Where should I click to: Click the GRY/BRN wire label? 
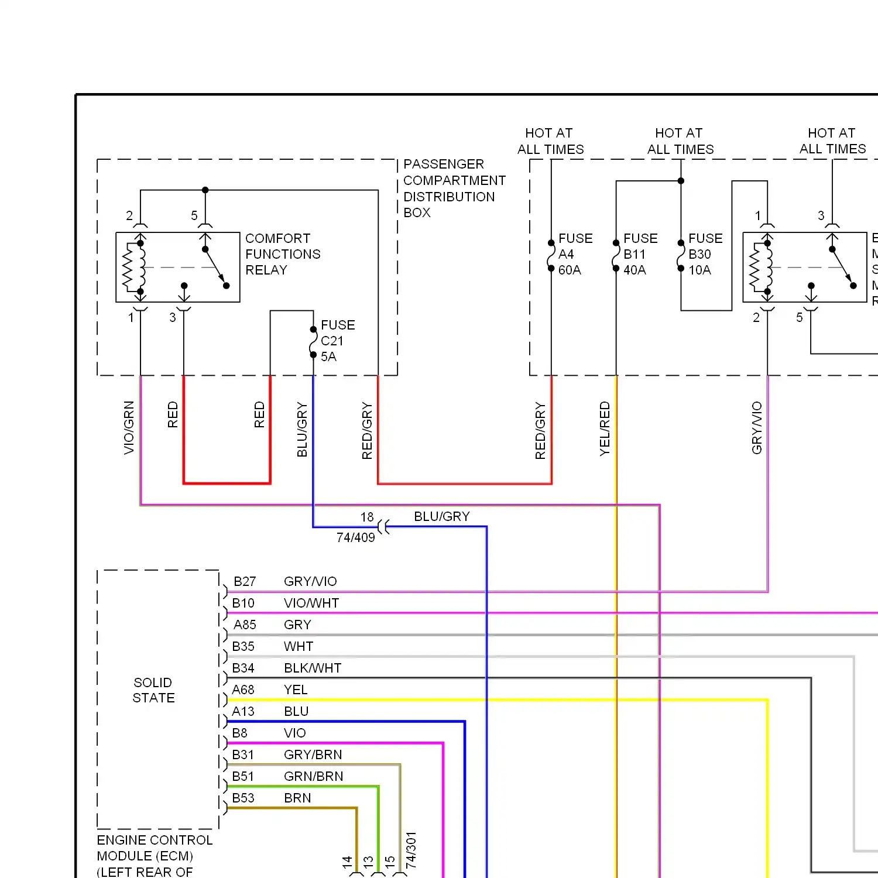click(313, 754)
